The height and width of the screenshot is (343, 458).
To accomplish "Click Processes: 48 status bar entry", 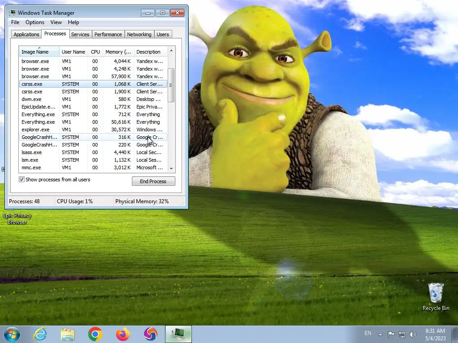I will (x=24, y=201).
